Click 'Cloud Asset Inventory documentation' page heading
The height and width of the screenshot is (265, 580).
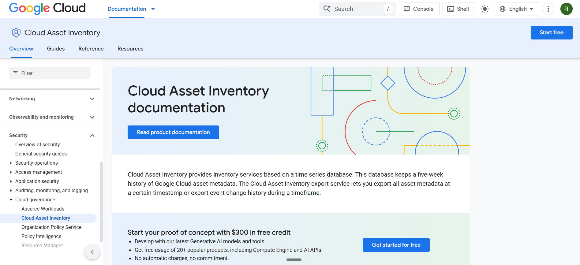coord(198,99)
